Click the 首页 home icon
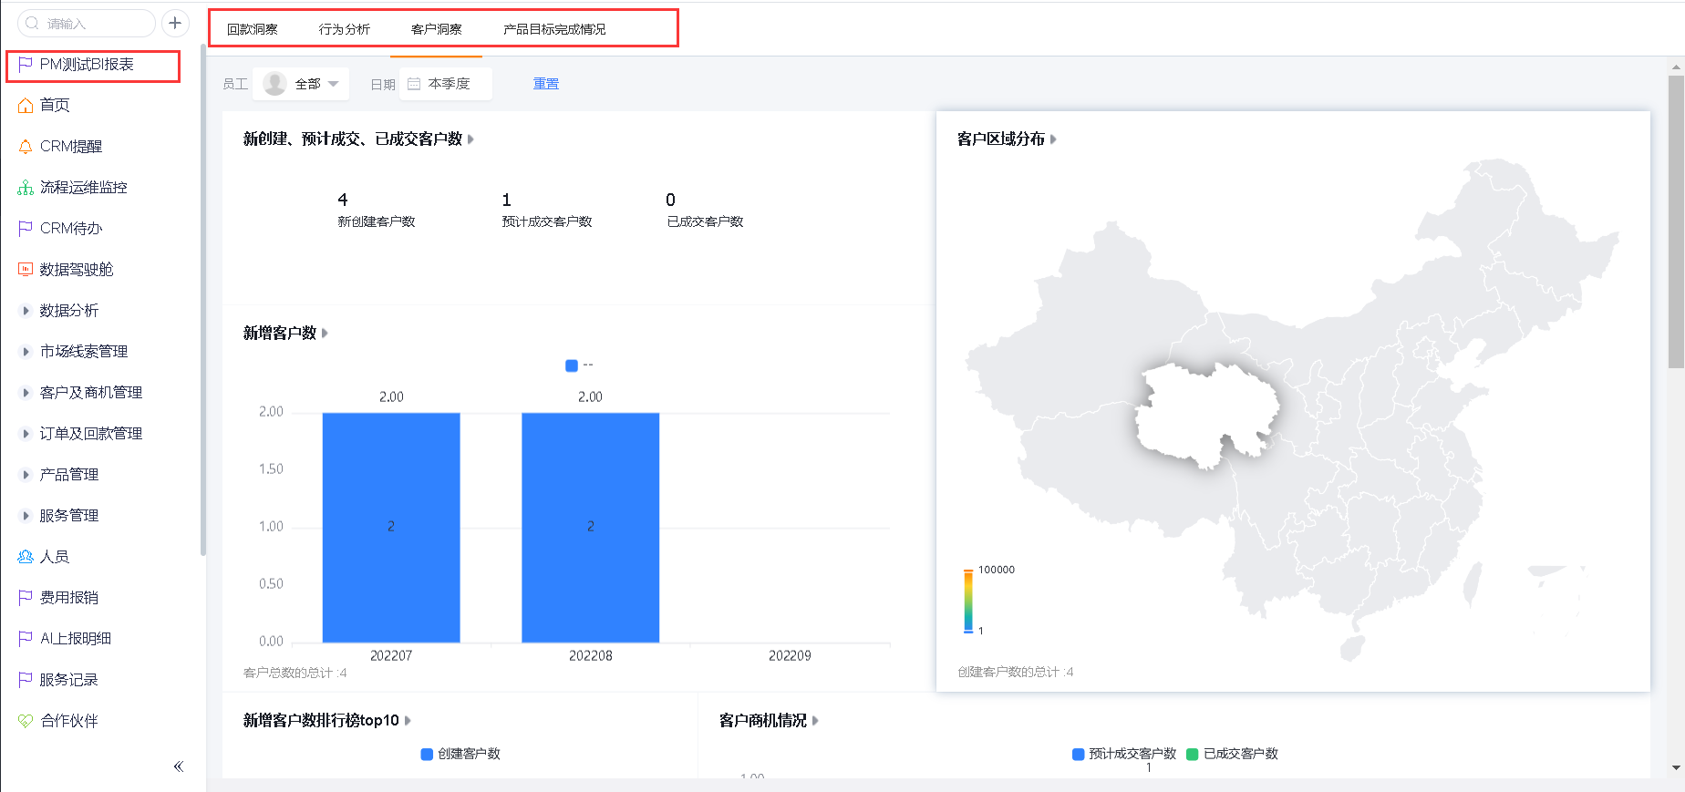The image size is (1685, 792). tap(26, 106)
